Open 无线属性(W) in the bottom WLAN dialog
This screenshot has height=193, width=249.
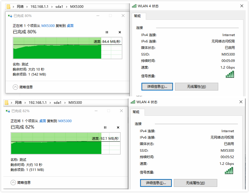click(x=195, y=183)
